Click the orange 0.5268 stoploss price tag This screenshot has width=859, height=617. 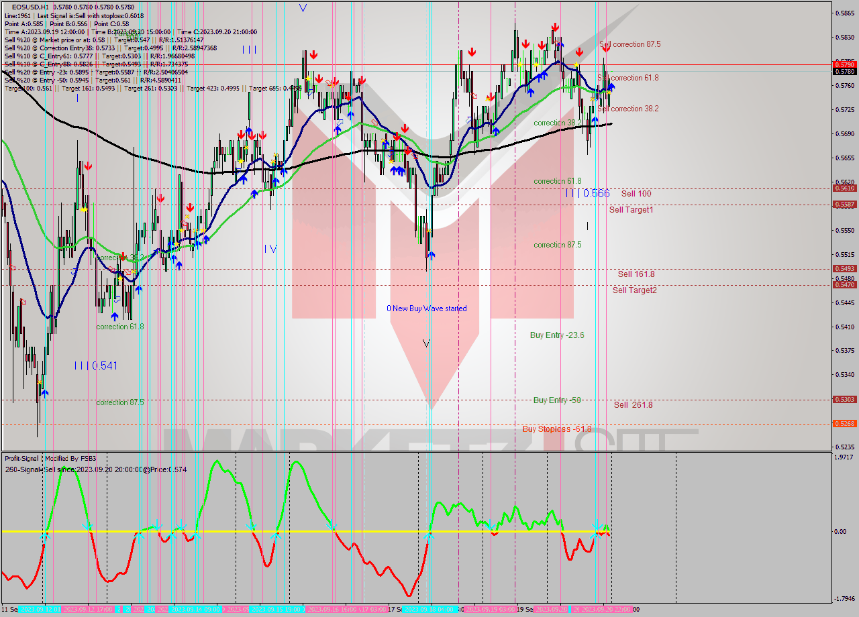click(x=844, y=424)
